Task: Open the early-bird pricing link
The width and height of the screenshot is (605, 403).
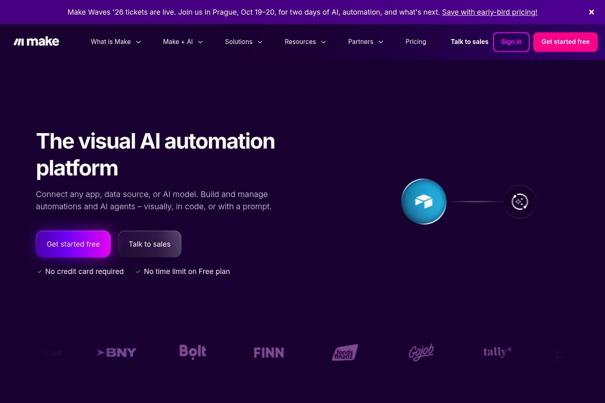Action: [490, 12]
